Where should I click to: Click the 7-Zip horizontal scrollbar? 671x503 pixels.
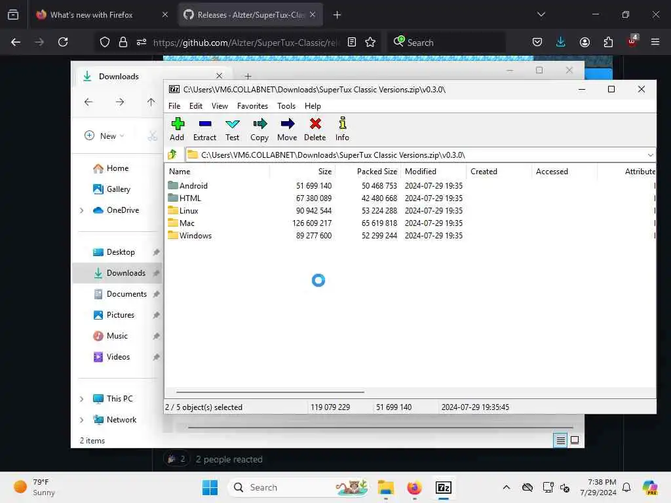270,392
